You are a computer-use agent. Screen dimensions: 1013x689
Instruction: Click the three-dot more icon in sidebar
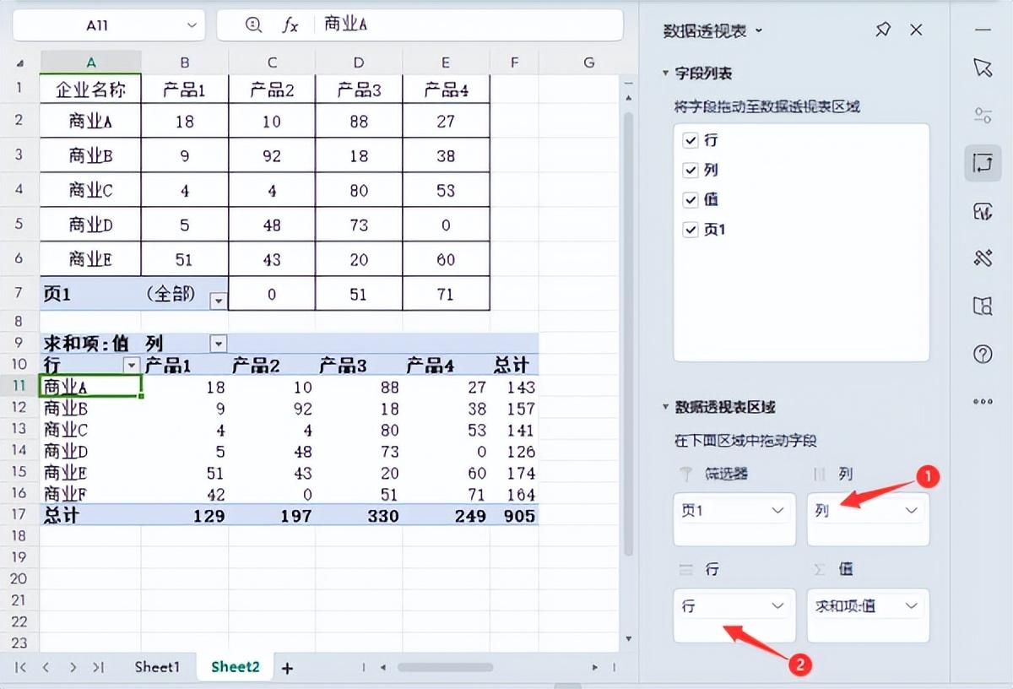(983, 401)
